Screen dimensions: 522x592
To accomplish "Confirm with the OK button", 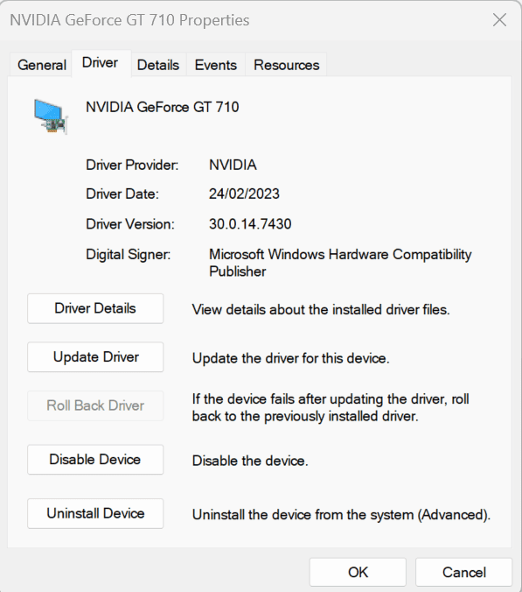I will 358,573.
